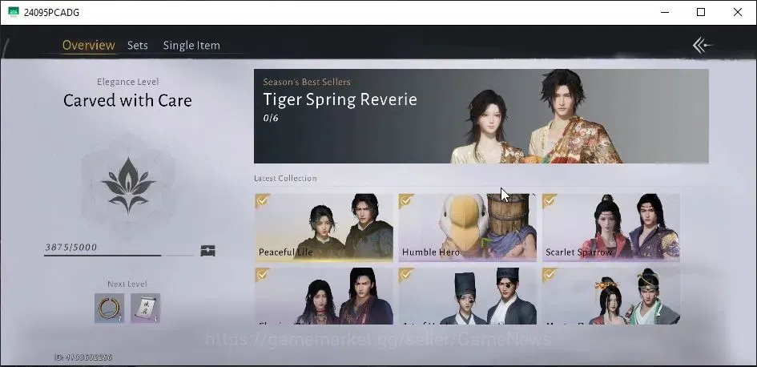Click the Elegance Level label
The height and width of the screenshot is (367, 757).
coord(127,82)
